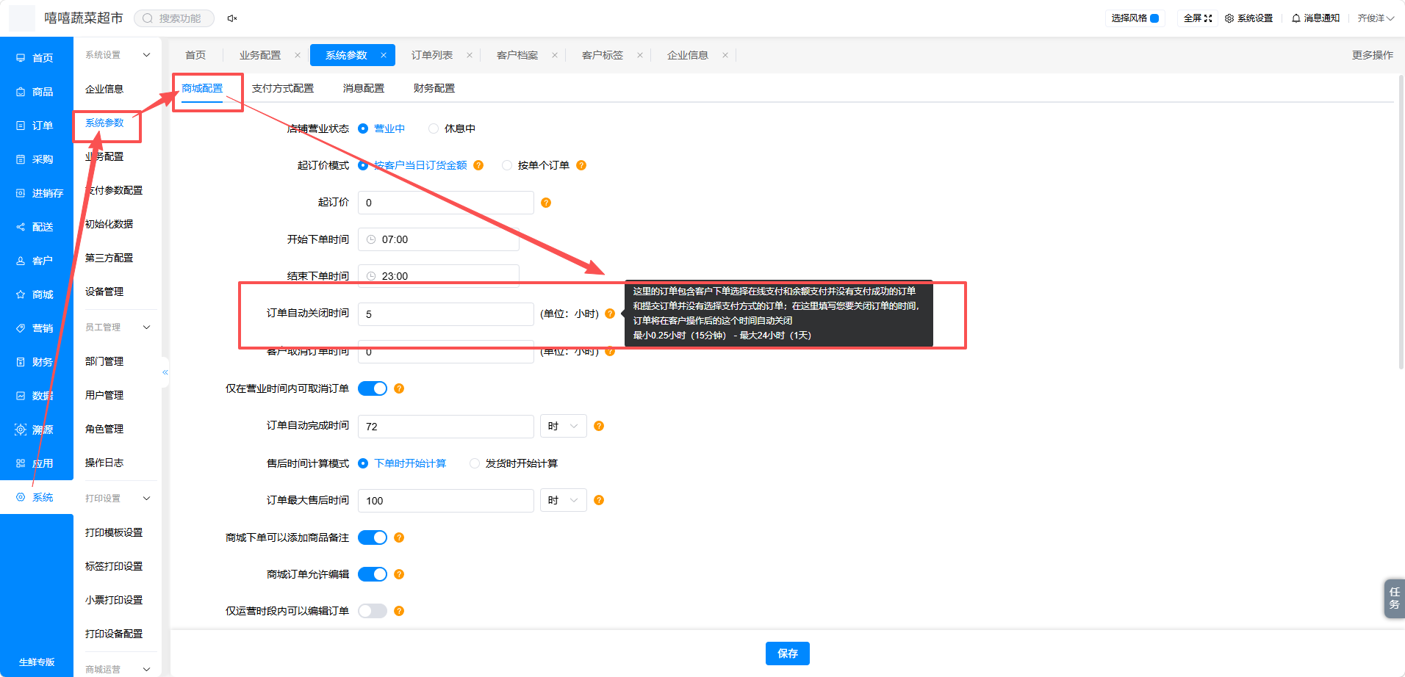Collapse the sidebar with double-chevron icon
Screen dimensions: 1405x677
[165, 372]
